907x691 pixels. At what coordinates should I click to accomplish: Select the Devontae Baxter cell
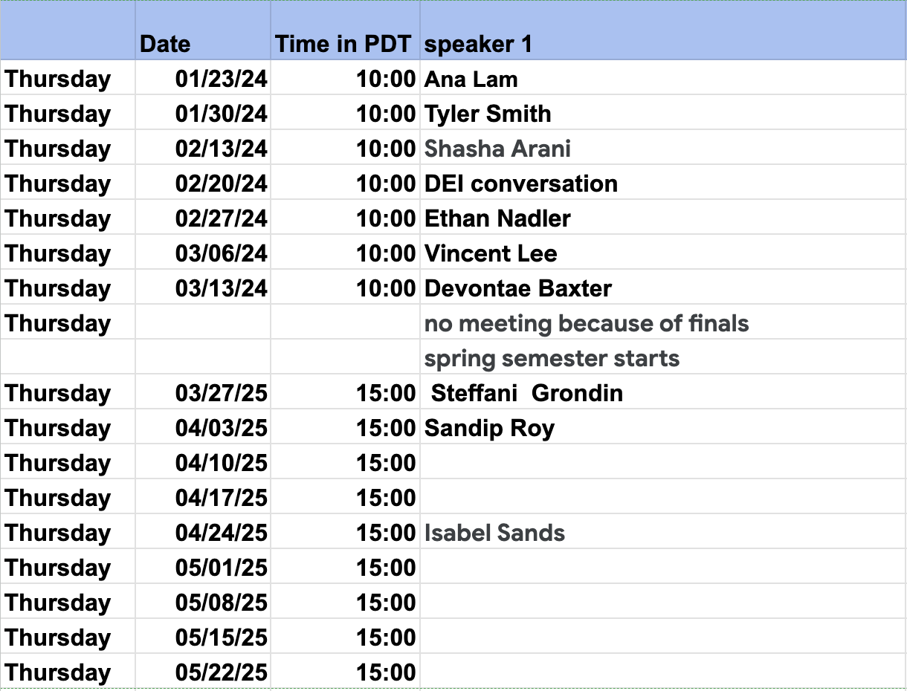click(x=517, y=288)
